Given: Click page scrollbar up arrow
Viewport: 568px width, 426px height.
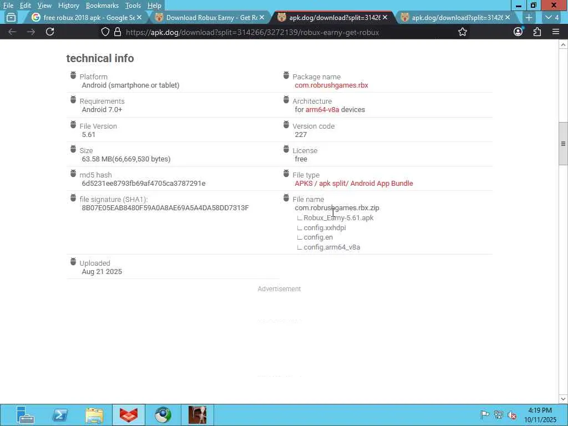Looking at the screenshot, I should [563, 44].
